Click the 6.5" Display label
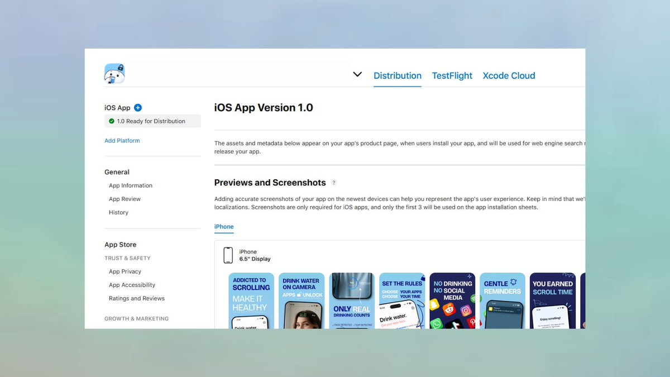 coord(255,259)
